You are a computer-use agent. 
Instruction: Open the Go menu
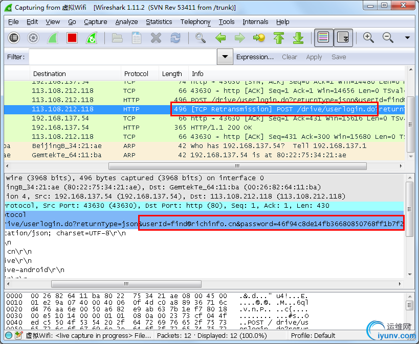[72, 22]
